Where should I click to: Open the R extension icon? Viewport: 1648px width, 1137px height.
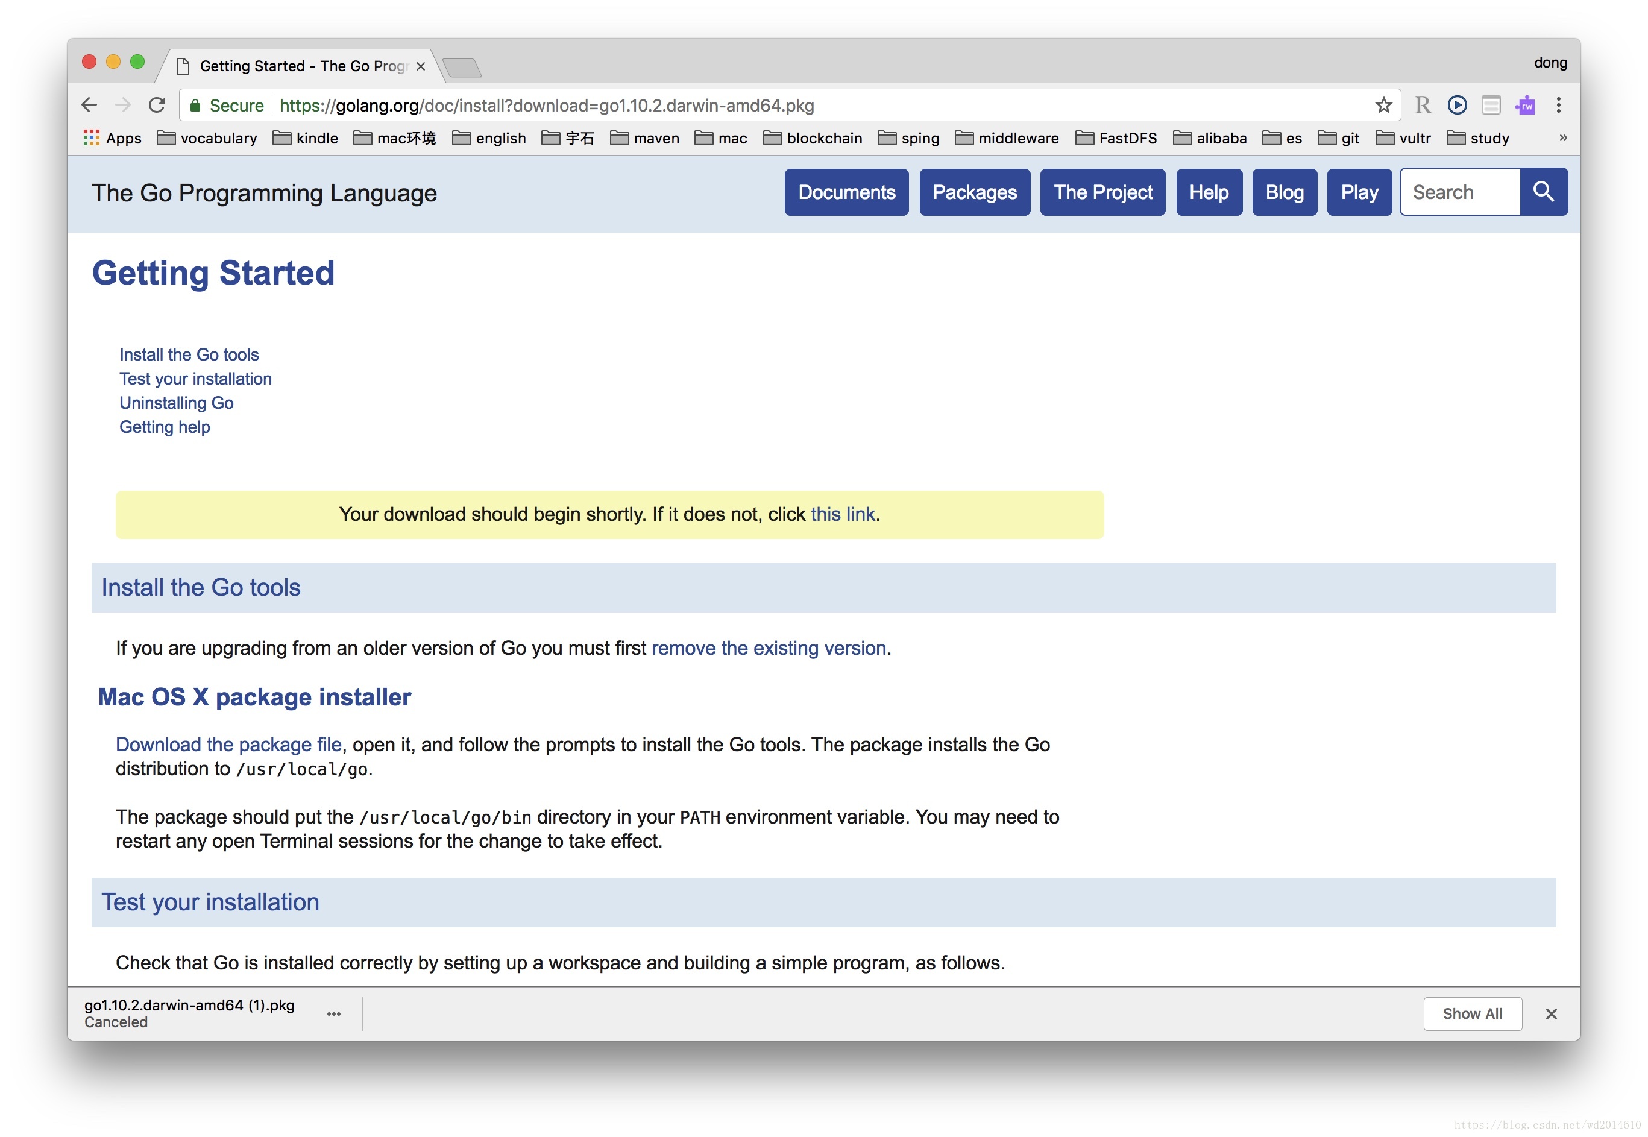[x=1422, y=106]
